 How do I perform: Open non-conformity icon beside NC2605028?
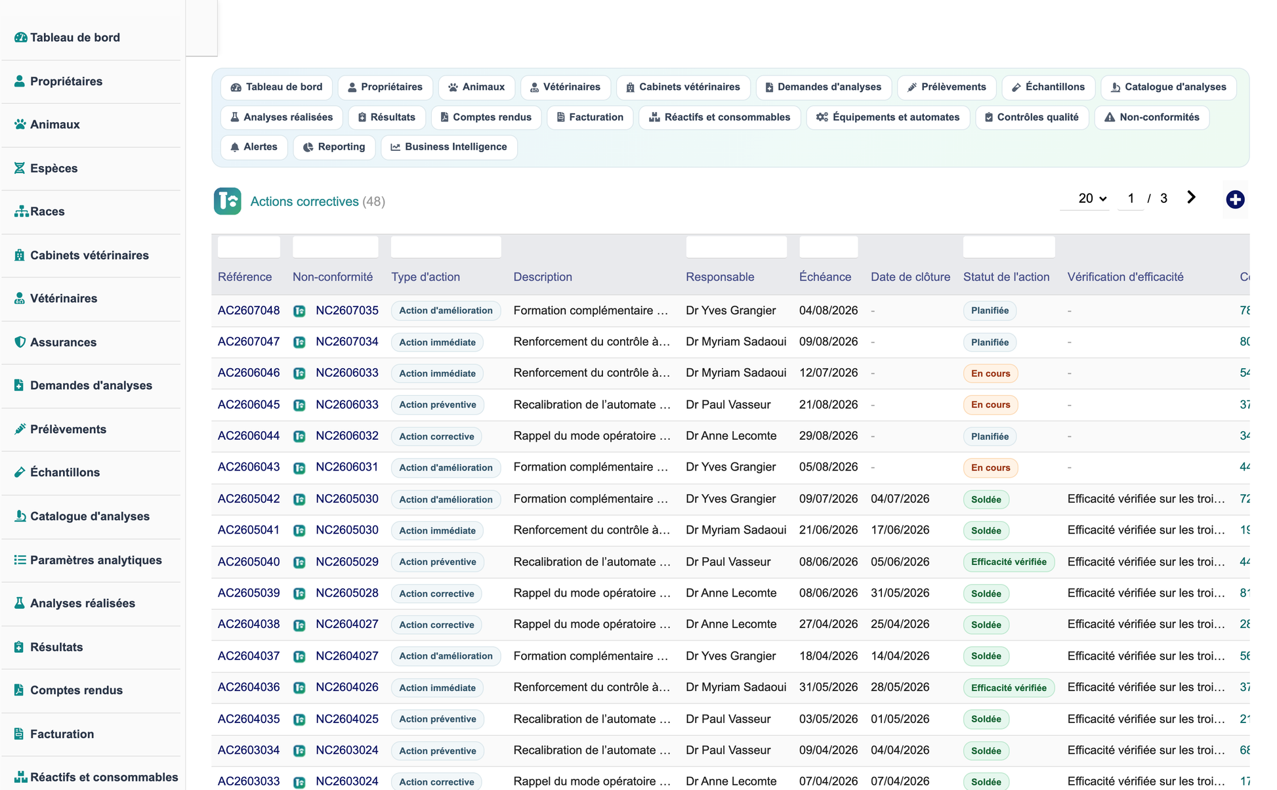click(x=299, y=594)
